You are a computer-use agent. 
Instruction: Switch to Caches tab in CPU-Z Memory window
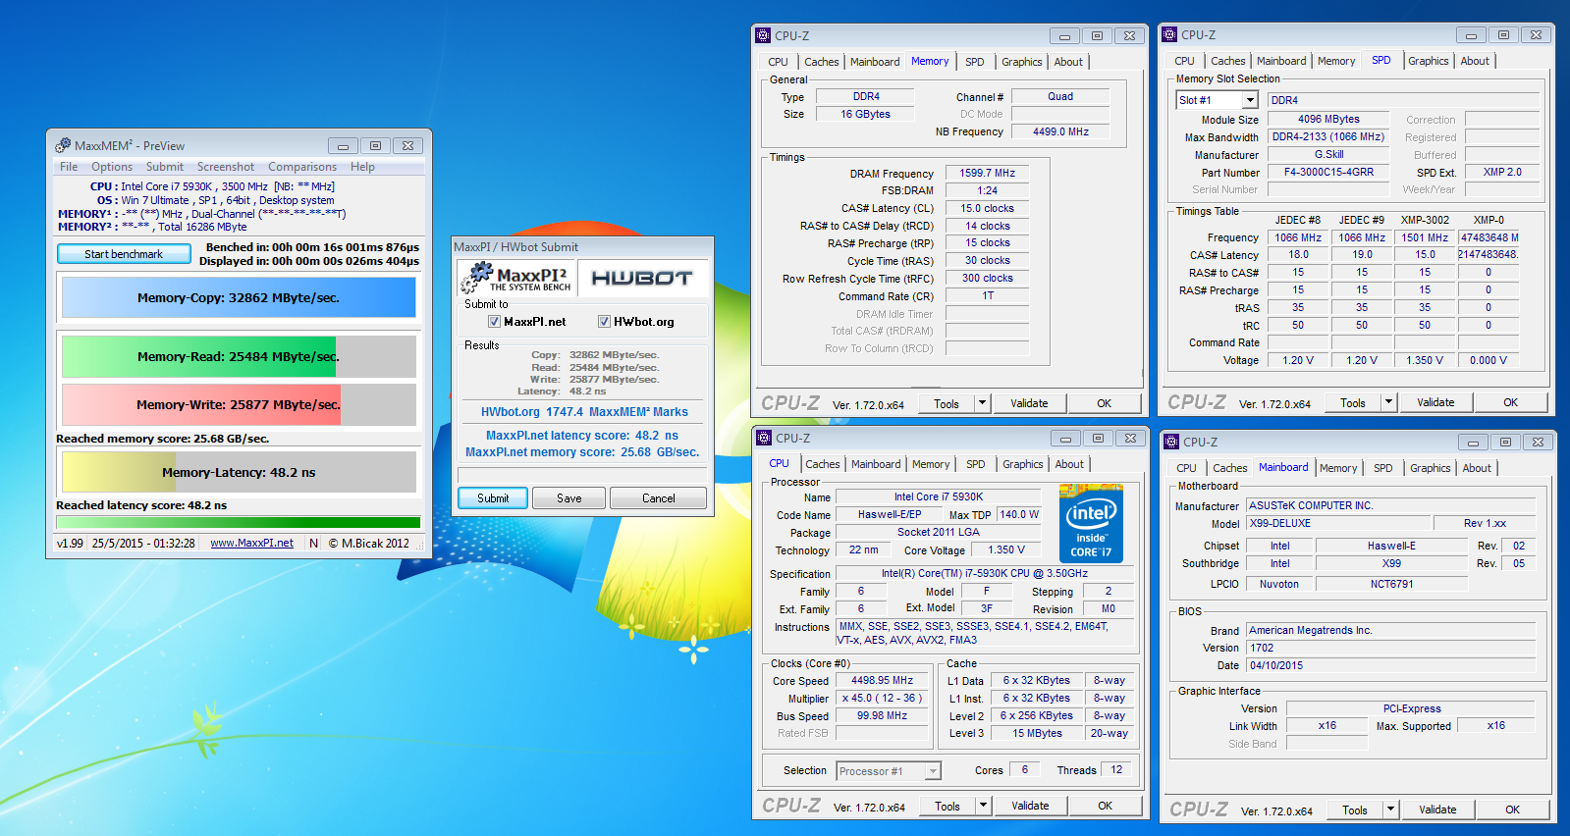click(x=822, y=62)
